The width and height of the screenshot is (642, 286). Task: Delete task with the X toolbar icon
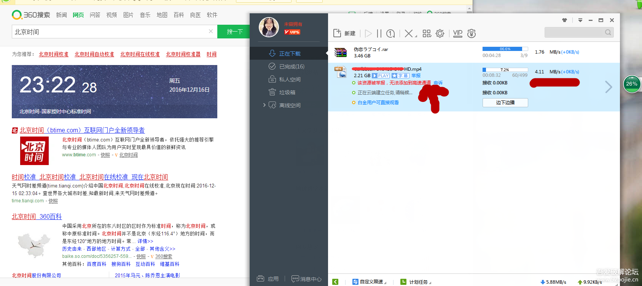pos(408,33)
